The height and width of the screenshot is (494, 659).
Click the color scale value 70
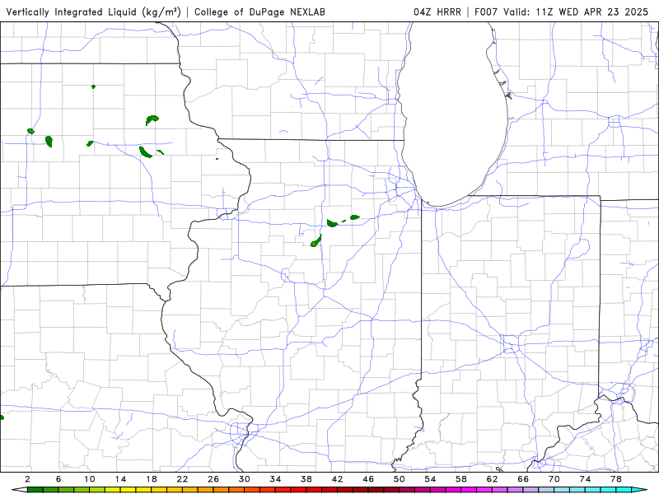[554, 479]
